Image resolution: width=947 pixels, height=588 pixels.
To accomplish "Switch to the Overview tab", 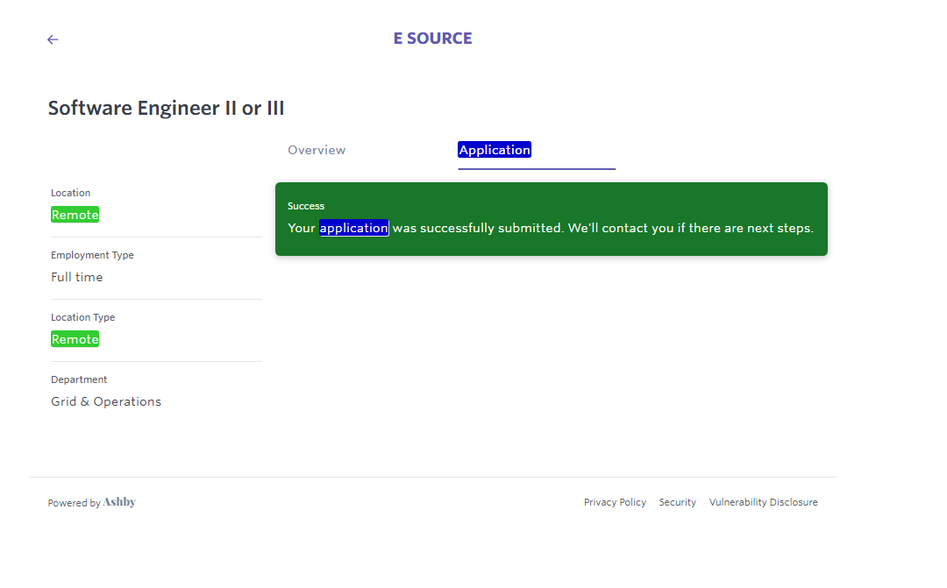I will 317,150.
